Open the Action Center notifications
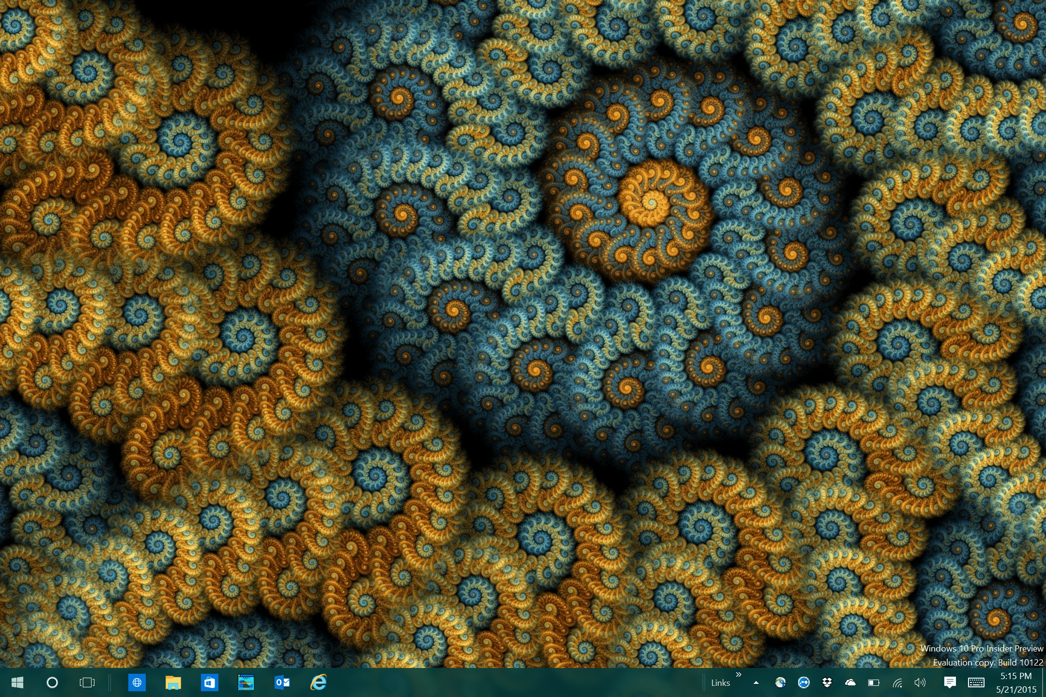 tap(950, 682)
